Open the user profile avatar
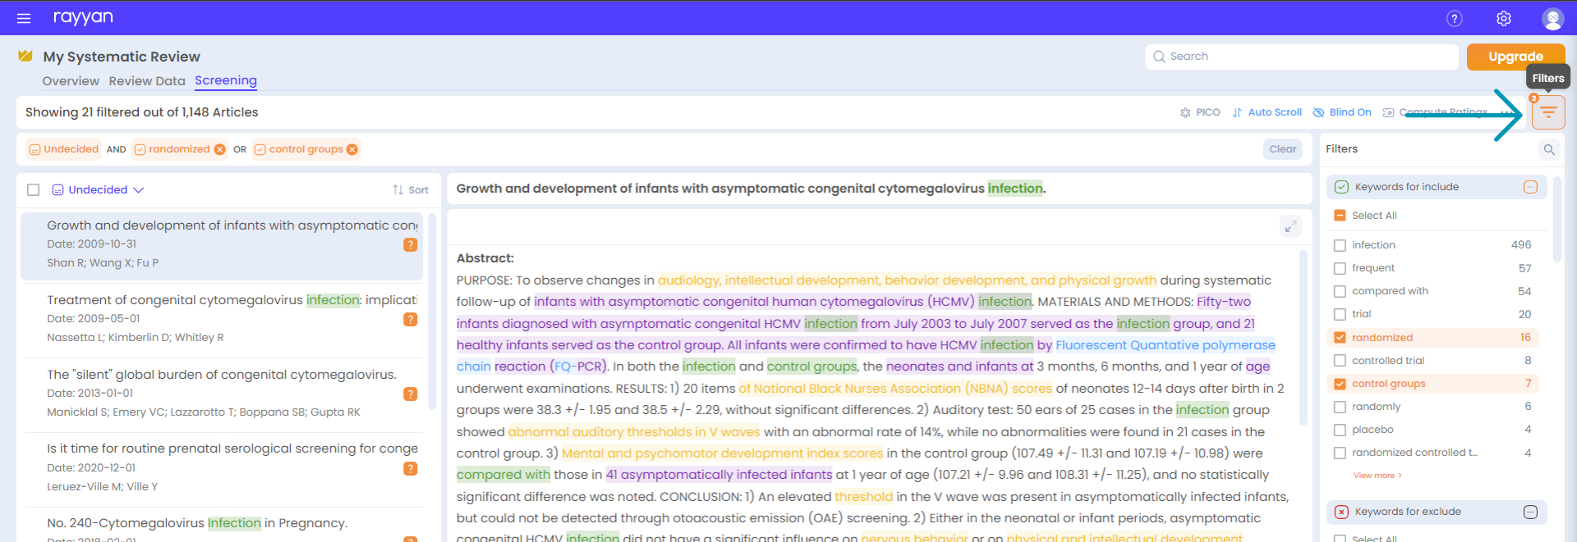Screen dimensions: 1577x542 pyautogui.click(x=1552, y=18)
